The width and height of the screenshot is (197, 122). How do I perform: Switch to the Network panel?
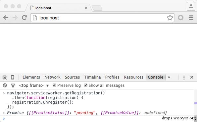[52, 77]
